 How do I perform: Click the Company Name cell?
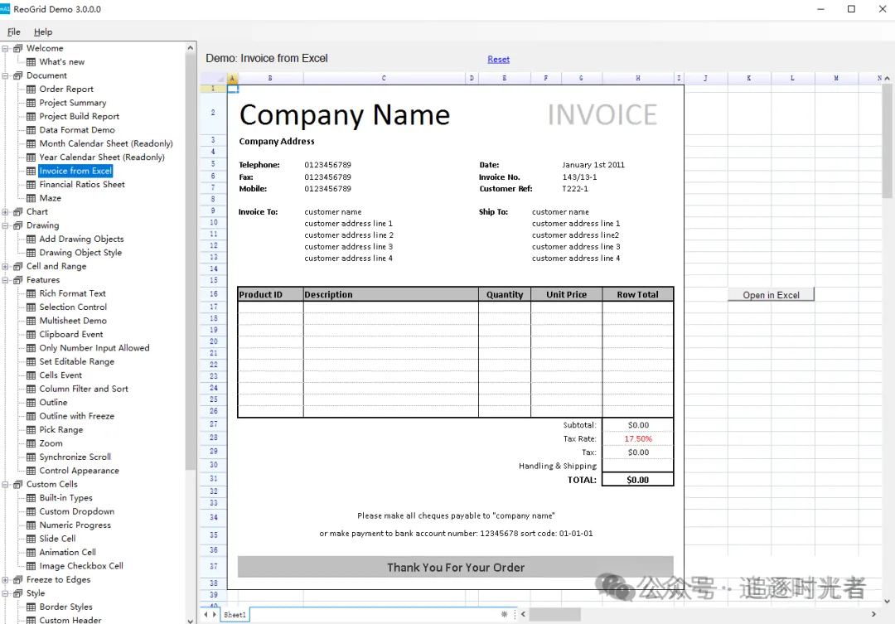tap(344, 114)
